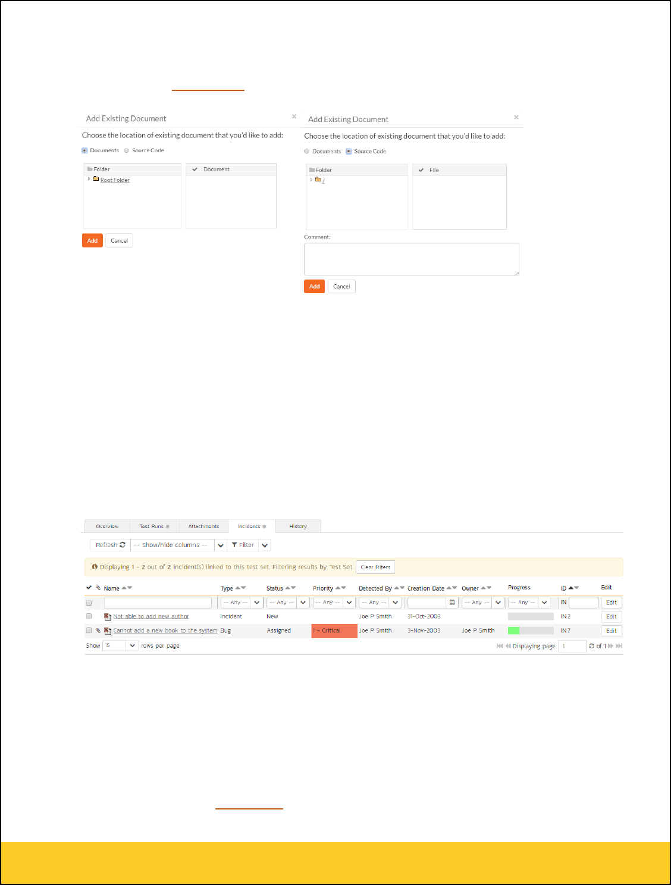The height and width of the screenshot is (885, 671).
Task: Open the dropdown arrow beside Filter
Action: (x=265, y=545)
